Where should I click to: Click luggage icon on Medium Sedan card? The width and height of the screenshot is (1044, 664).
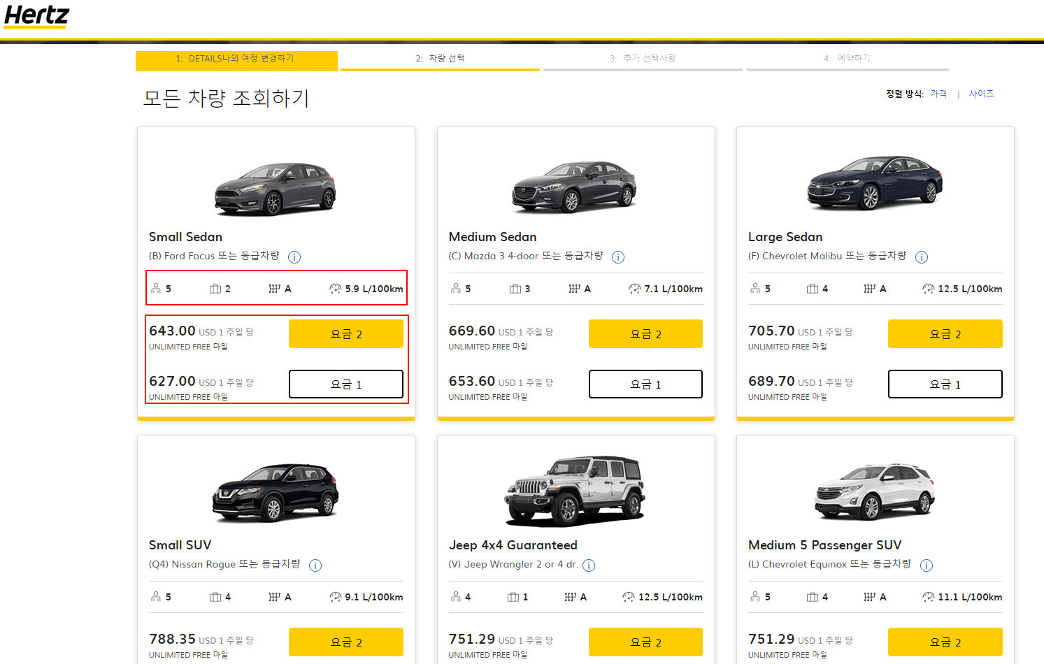pos(515,289)
